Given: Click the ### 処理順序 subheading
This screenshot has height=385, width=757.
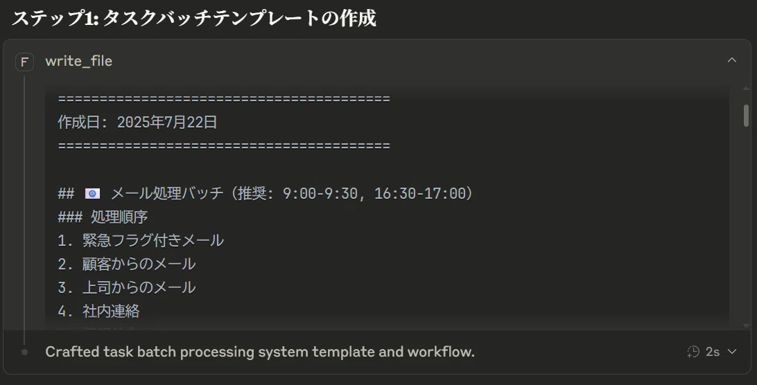Looking at the screenshot, I should click(103, 217).
